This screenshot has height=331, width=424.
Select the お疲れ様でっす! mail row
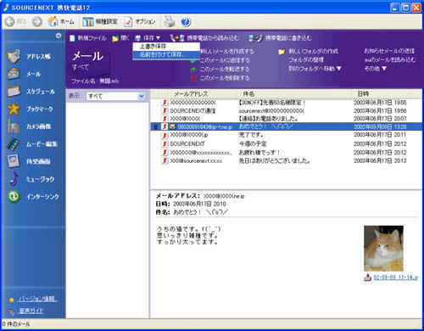[x=287, y=153]
